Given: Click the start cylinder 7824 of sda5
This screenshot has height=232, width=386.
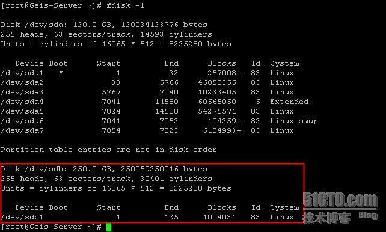Looking at the screenshot, I should coord(111,111).
